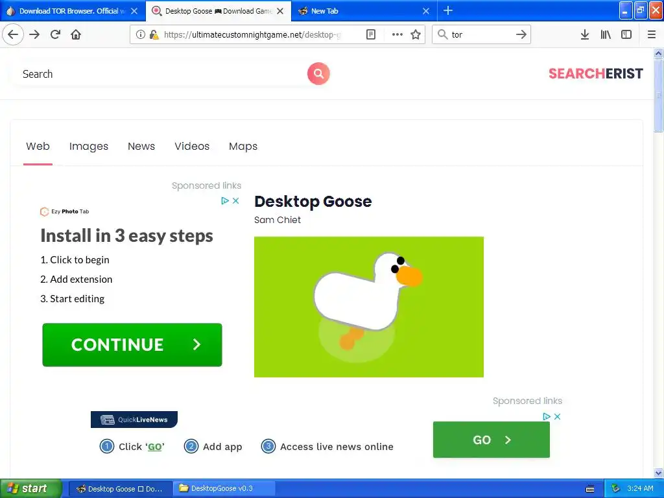Click 'Install in 3 easy steps' headline
Image resolution: width=664 pixels, height=498 pixels.
point(126,236)
